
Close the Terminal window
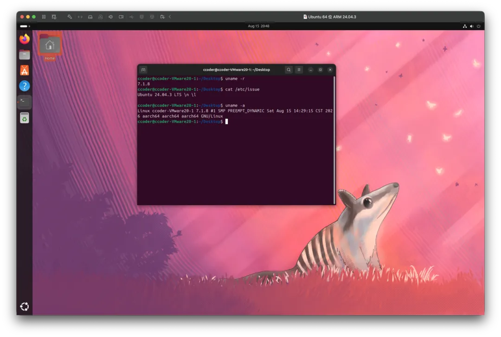330,70
